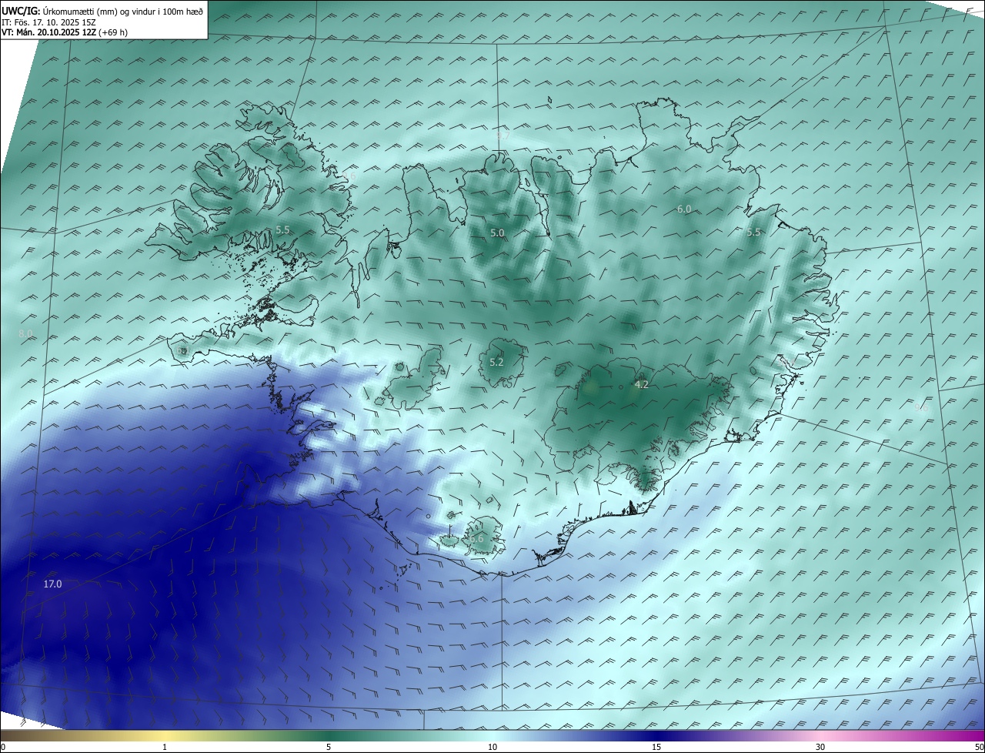This screenshot has width=985, height=753.
Task: Click the 'IT: Fös. 17. 10. 2025 15Z' line
Action: coord(48,22)
